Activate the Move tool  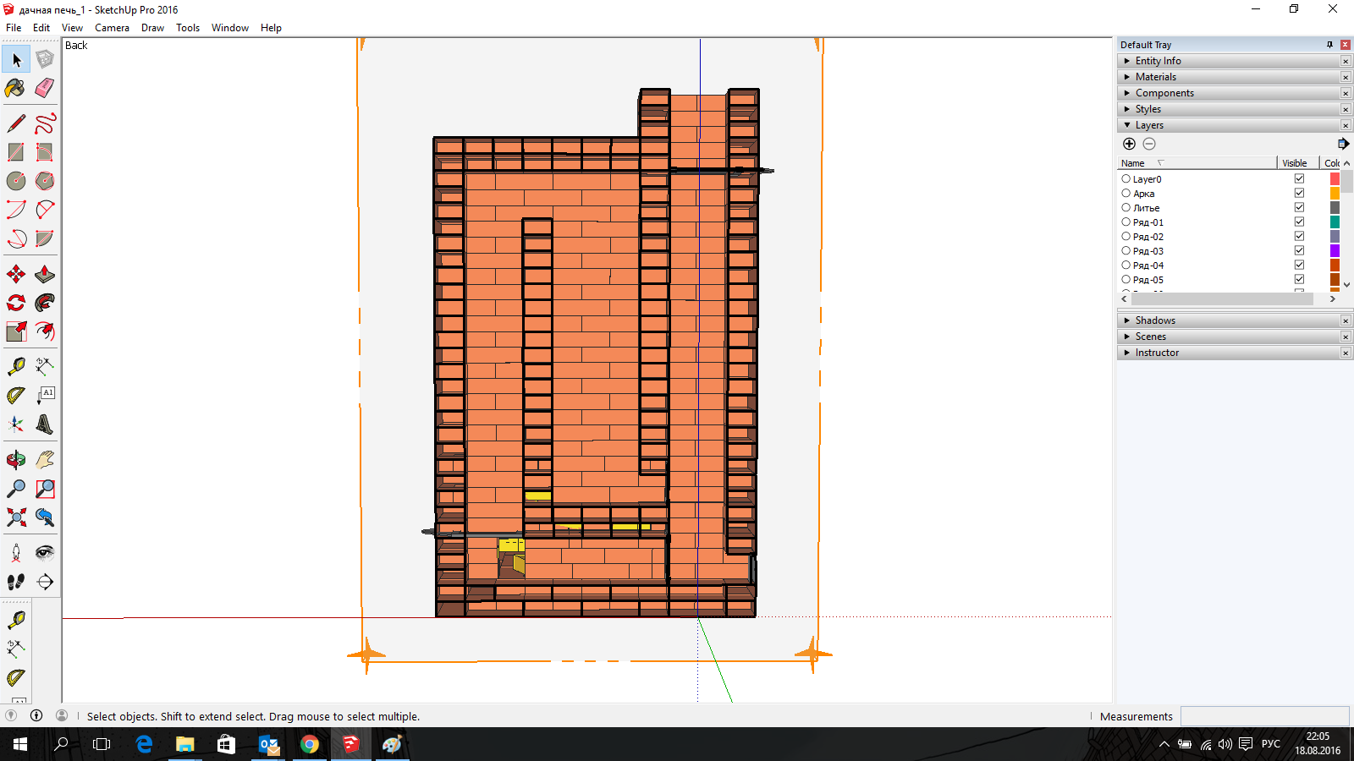pyautogui.click(x=15, y=274)
